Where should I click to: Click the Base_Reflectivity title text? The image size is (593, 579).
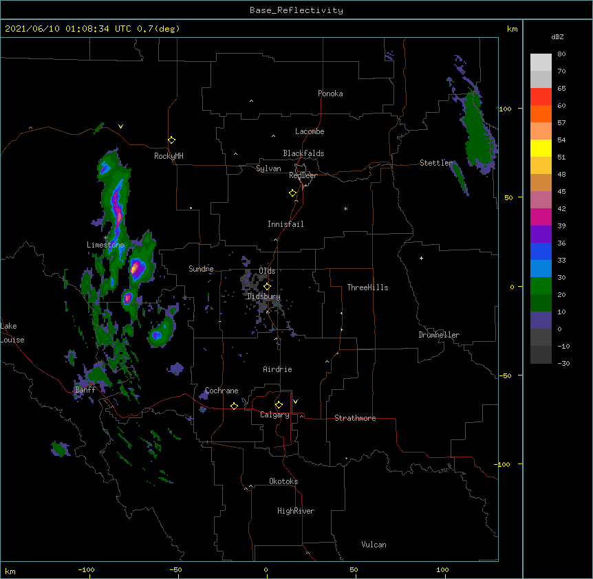tap(296, 10)
